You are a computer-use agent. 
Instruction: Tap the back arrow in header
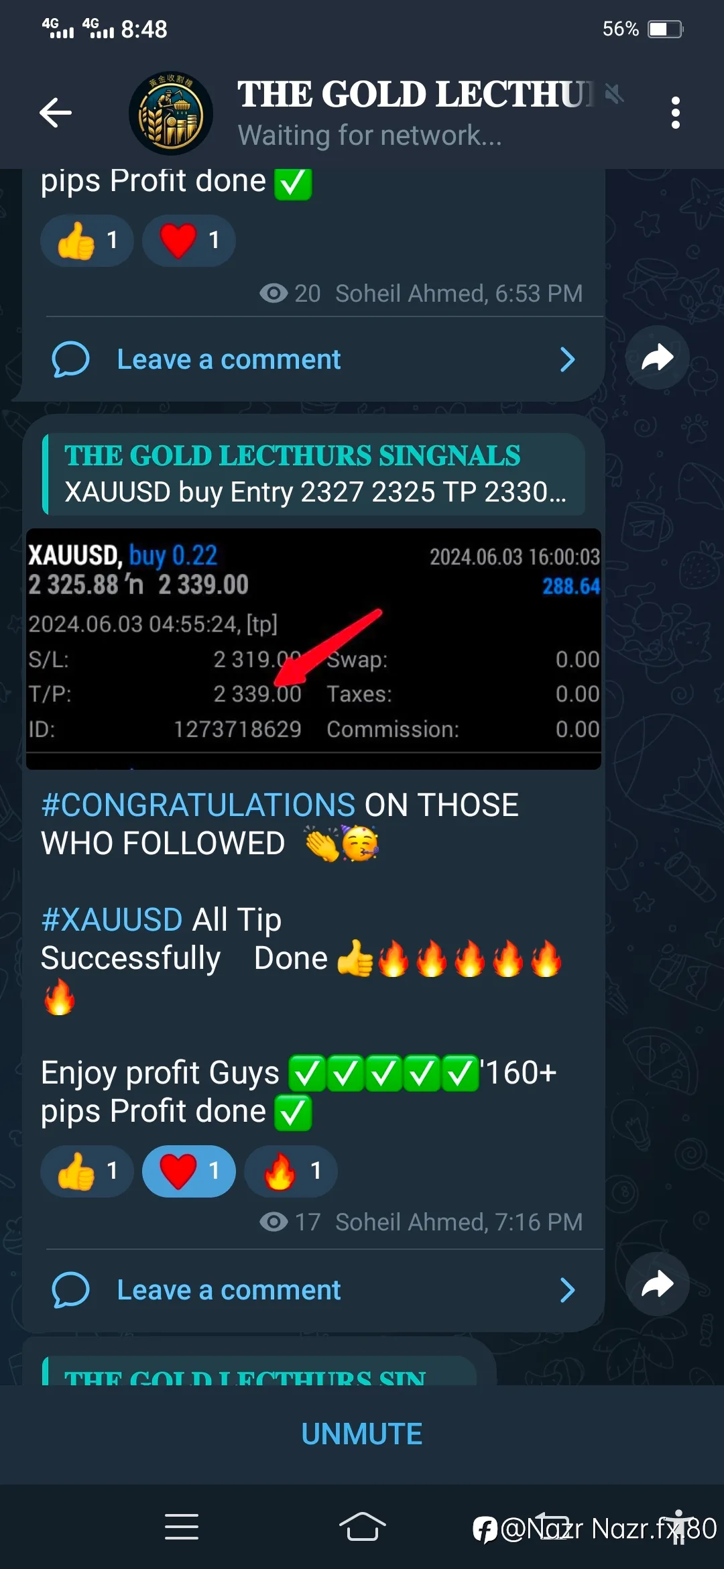56,112
